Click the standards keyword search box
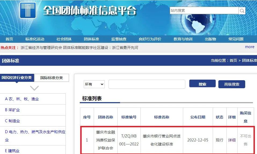This screenshot has height=154, width=257. (x=147, y=84)
